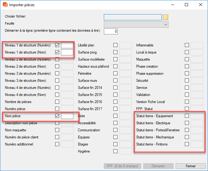
Task: Click the column field next to Nom pièce
Action: click(67, 116)
